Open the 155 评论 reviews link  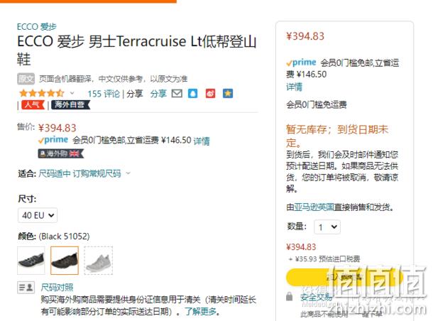click(104, 94)
